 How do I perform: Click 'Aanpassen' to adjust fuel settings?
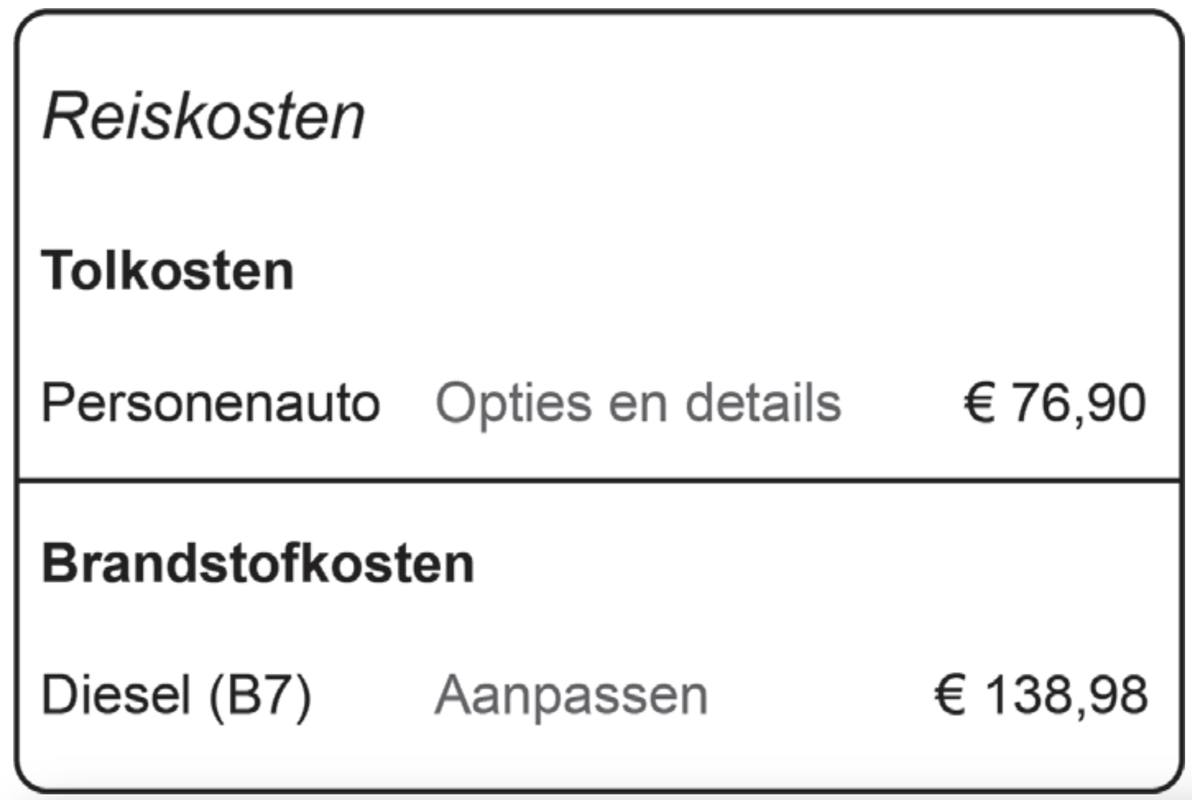(x=571, y=695)
